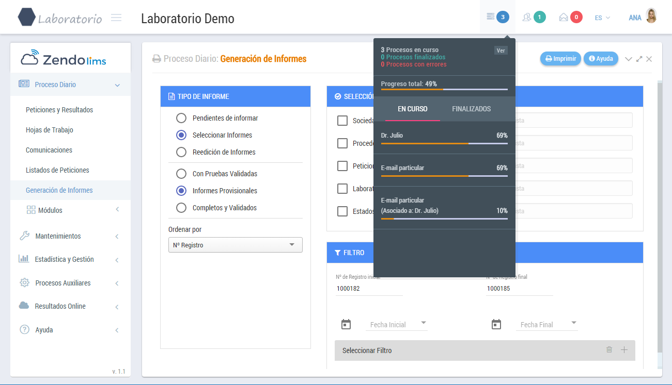This screenshot has width=672, height=385.
Task: Click the Nº de Registro inicial field 1000182
Action: 369,289
